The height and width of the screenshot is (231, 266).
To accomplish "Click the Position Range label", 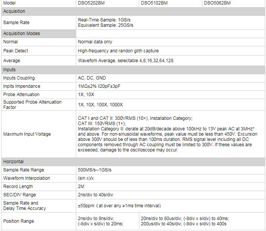I will 18,221.
